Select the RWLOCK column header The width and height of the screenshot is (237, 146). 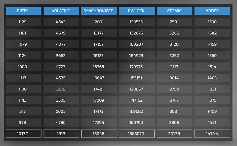pyautogui.click(x=137, y=11)
